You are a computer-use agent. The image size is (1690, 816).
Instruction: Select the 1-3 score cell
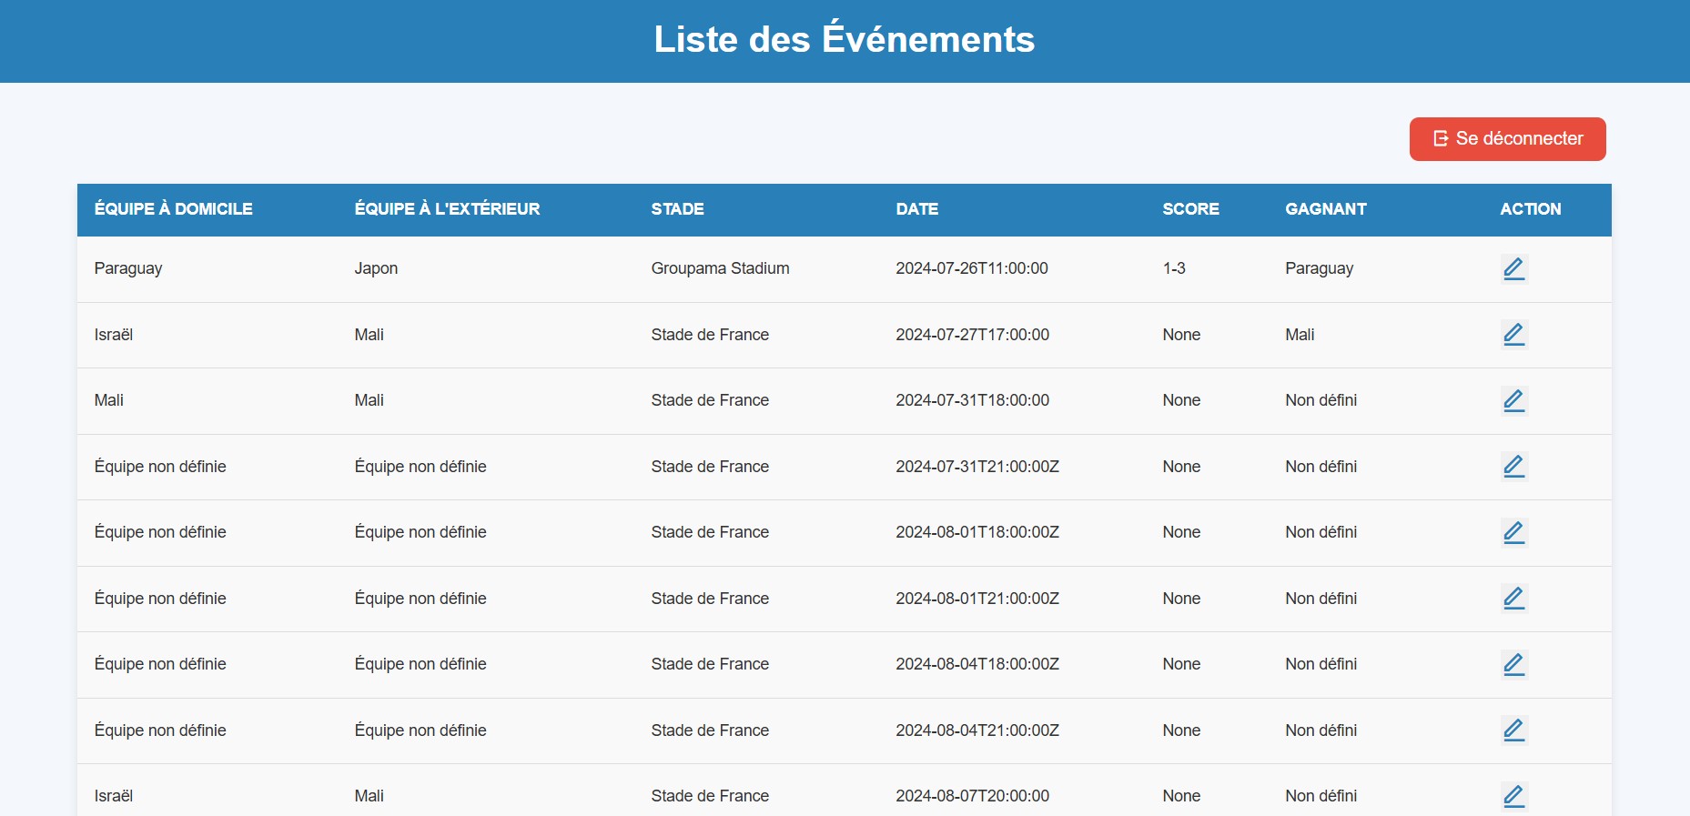coord(1174,268)
